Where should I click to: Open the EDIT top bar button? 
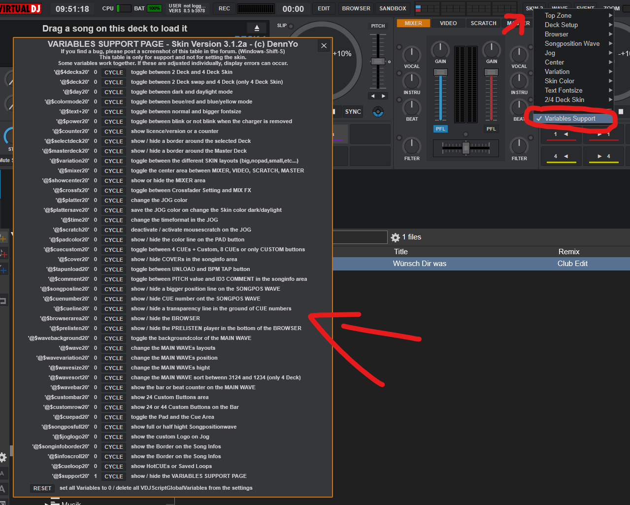[x=324, y=9]
